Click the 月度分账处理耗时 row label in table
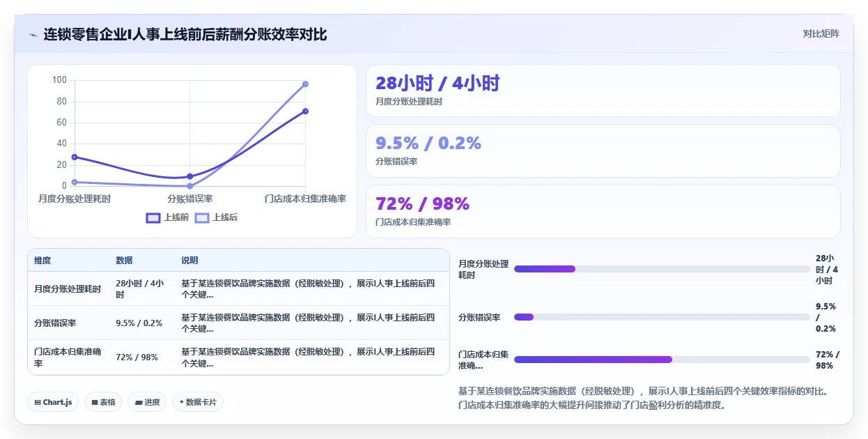Screen dimensions: 868x439 point(68,288)
